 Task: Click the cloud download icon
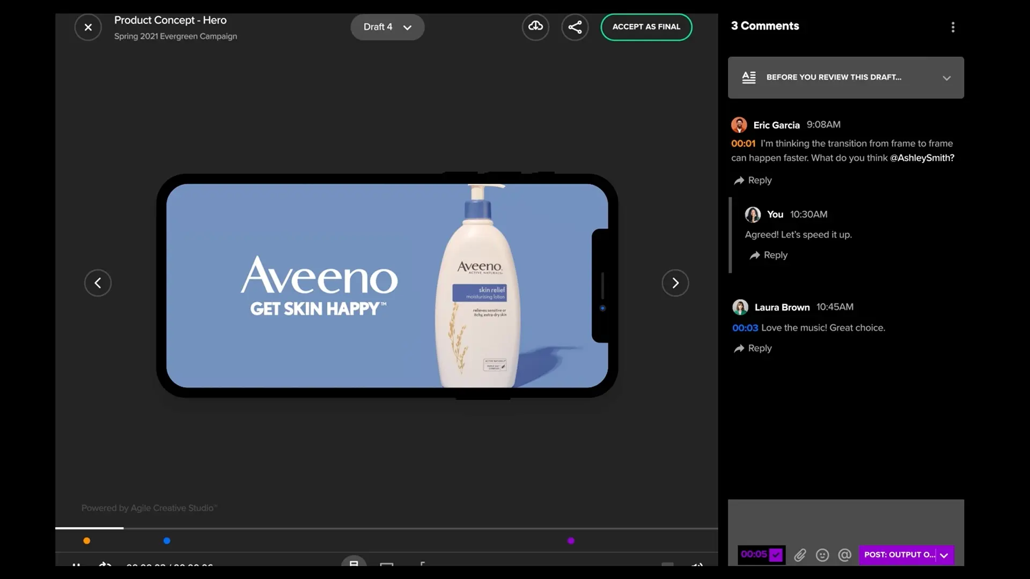coord(535,27)
